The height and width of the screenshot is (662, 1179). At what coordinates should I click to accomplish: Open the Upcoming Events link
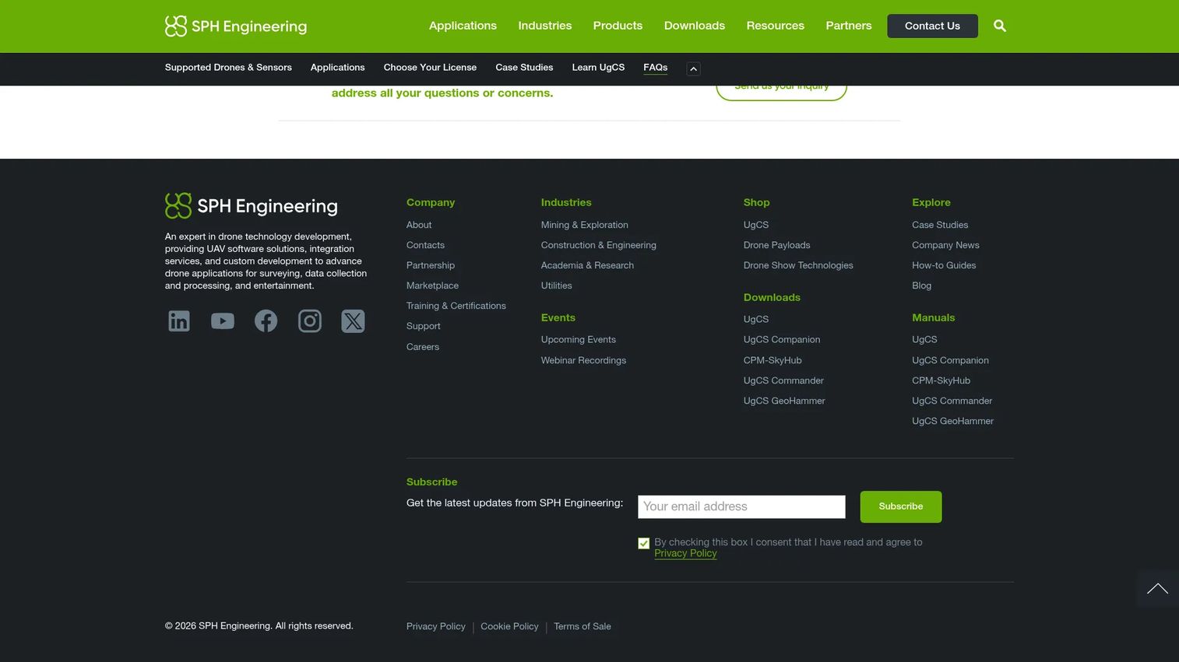point(579,340)
